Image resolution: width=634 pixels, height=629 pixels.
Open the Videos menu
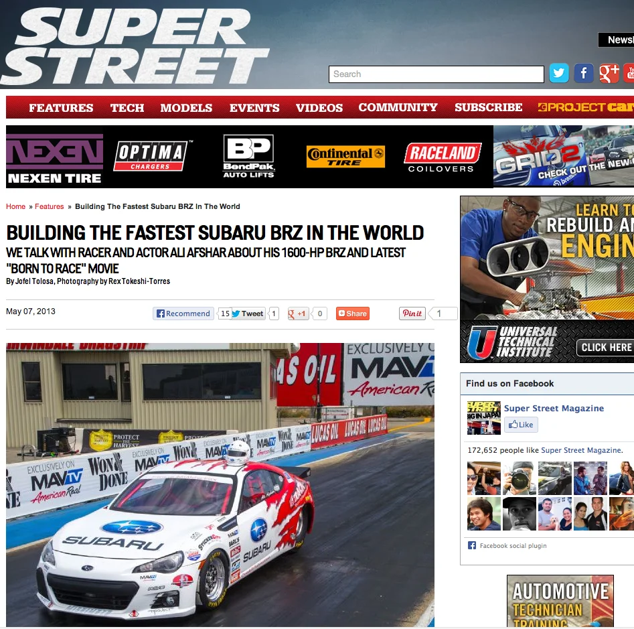point(319,108)
